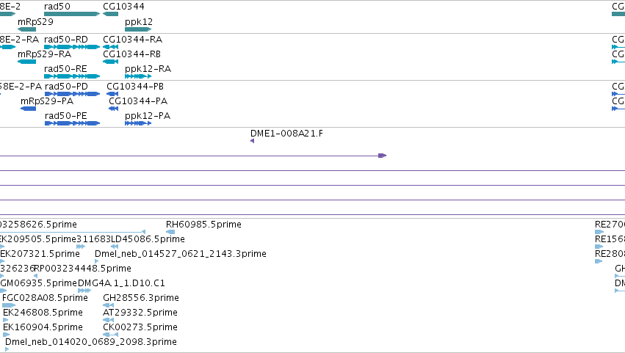This screenshot has height=353, width=625.
Task: Select the CG10344-PB protein label
Action: click(x=135, y=87)
